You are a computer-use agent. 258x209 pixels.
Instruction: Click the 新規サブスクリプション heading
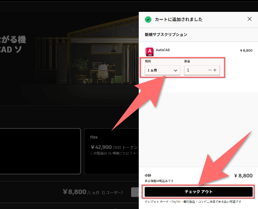pyautogui.click(x=166, y=35)
